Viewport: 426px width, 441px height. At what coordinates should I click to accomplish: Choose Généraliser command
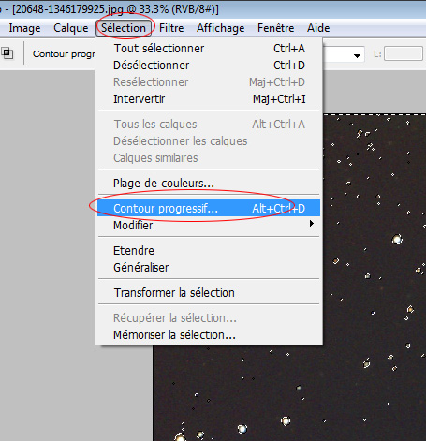(209, 268)
